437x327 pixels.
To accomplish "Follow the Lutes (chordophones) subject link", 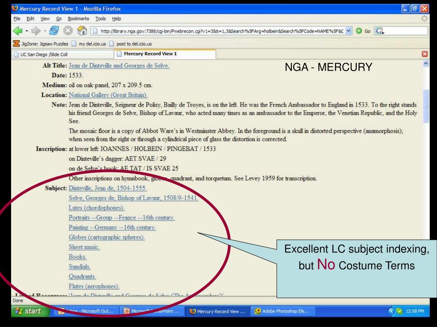I will [97, 208].
